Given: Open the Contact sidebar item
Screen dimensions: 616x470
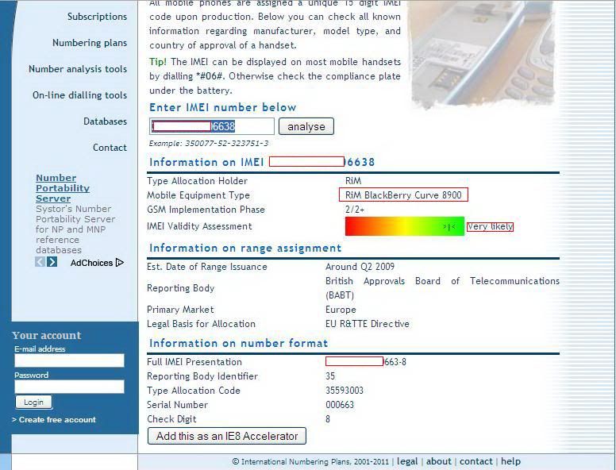Looking at the screenshot, I should coord(110,148).
